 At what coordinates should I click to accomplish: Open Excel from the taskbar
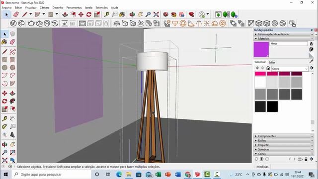[x=158, y=175]
